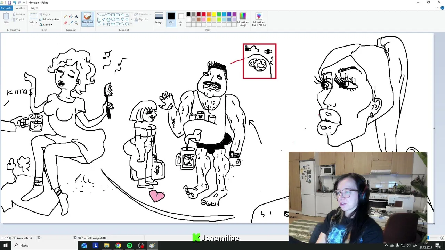Click the Save icon in title bar
The height and width of the screenshot is (250, 445).
[x=9, y=2]
